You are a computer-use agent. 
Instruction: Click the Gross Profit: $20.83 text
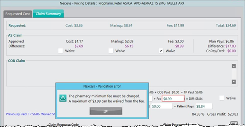pos(223,114)
